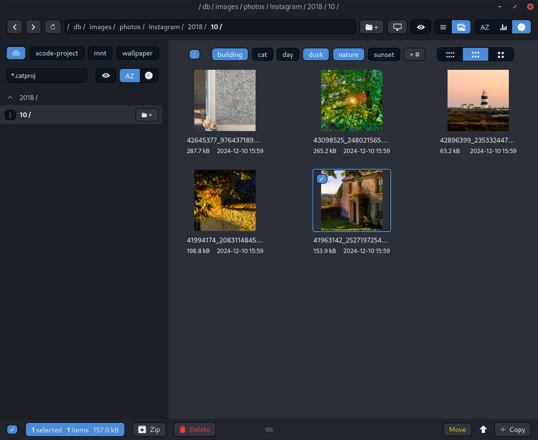This screenshot has height=440, width=538.
Task: Create a subfolder inside folder 10
Action: pyautogui.click(x=147, y=115)
